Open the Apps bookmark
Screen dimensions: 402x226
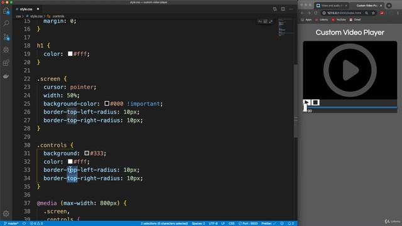(x=307, y=19)
